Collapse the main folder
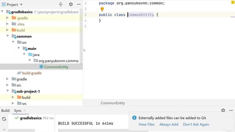 point(19,48)
